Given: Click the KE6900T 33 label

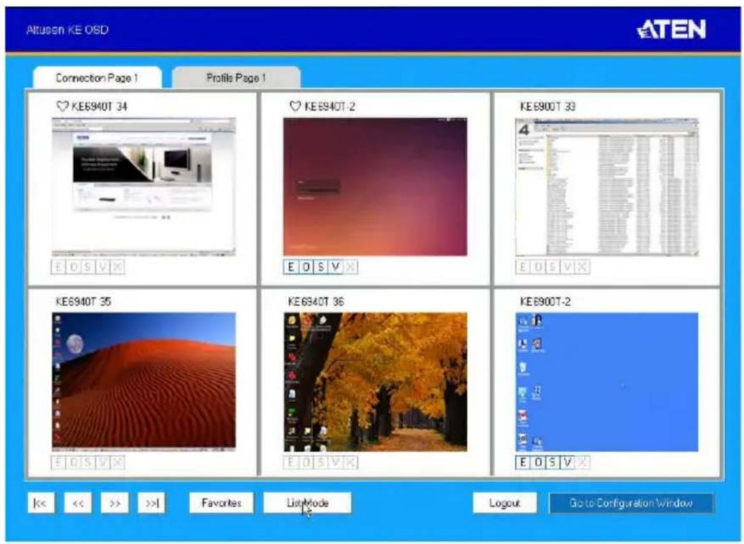Looking at the screenshot, I should [x=548, y=106].
